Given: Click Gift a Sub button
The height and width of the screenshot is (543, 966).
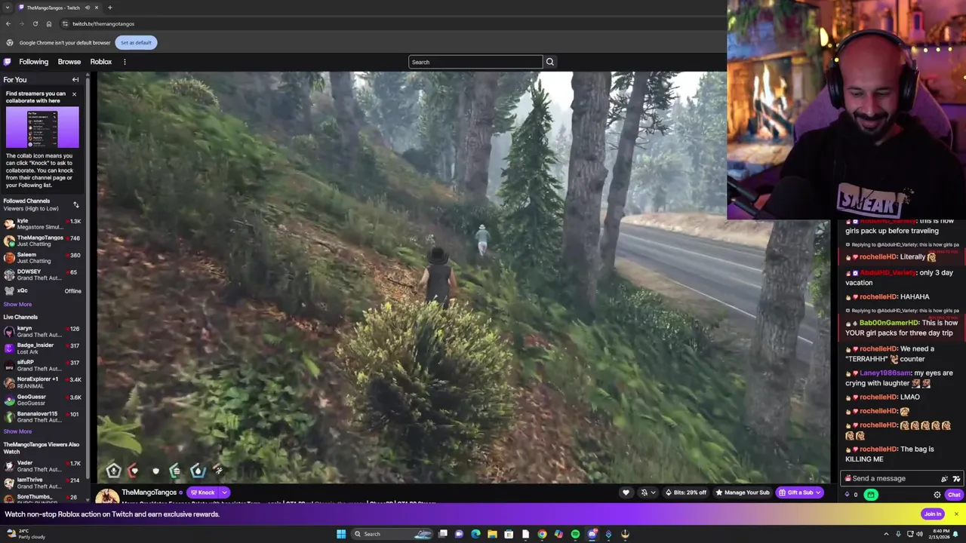Looking at the screenshot, I should pos(795,492).
